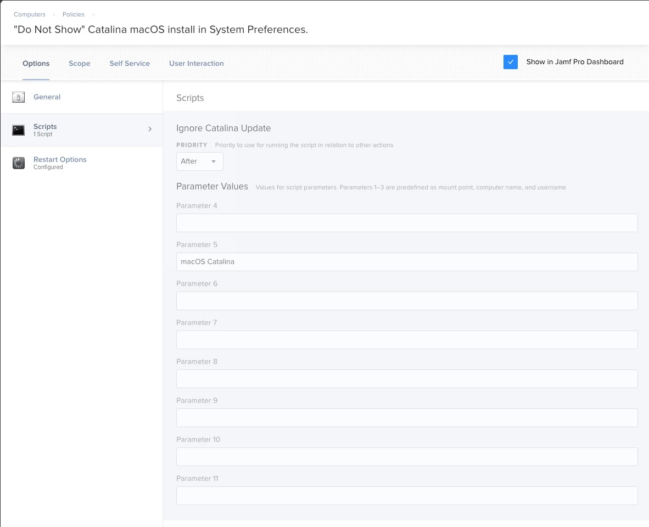The image size is (649, 527).
Task: Go to Computers breadcrumb link
Action: tap(30, 14)
